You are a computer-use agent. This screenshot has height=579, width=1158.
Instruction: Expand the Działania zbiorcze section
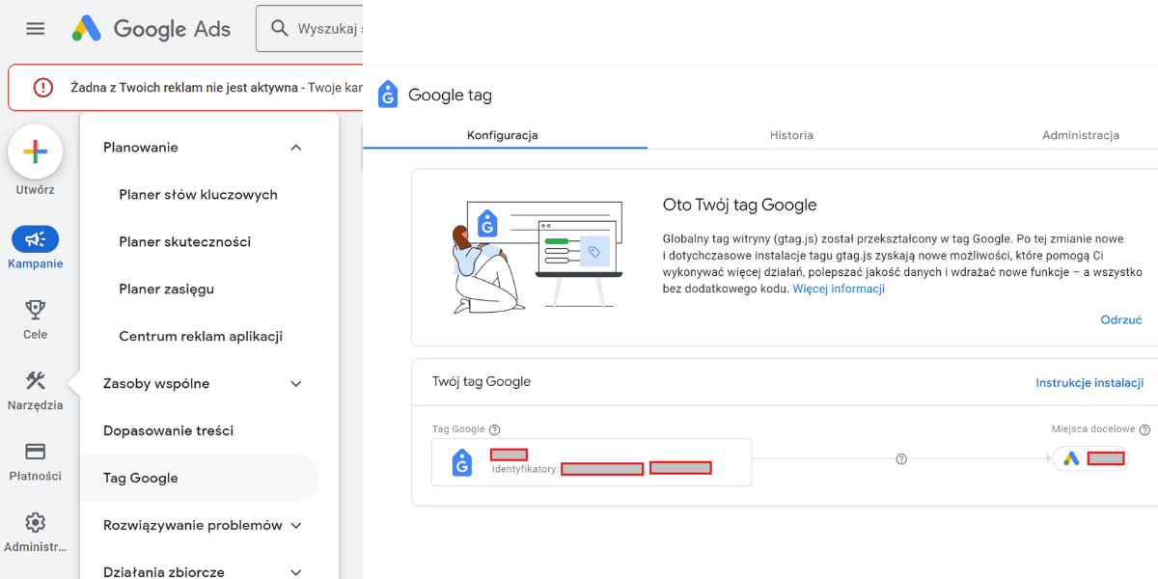[296, 572]
